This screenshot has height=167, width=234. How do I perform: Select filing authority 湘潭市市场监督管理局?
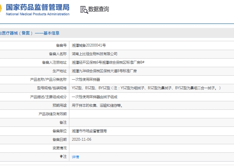(89, 131)
